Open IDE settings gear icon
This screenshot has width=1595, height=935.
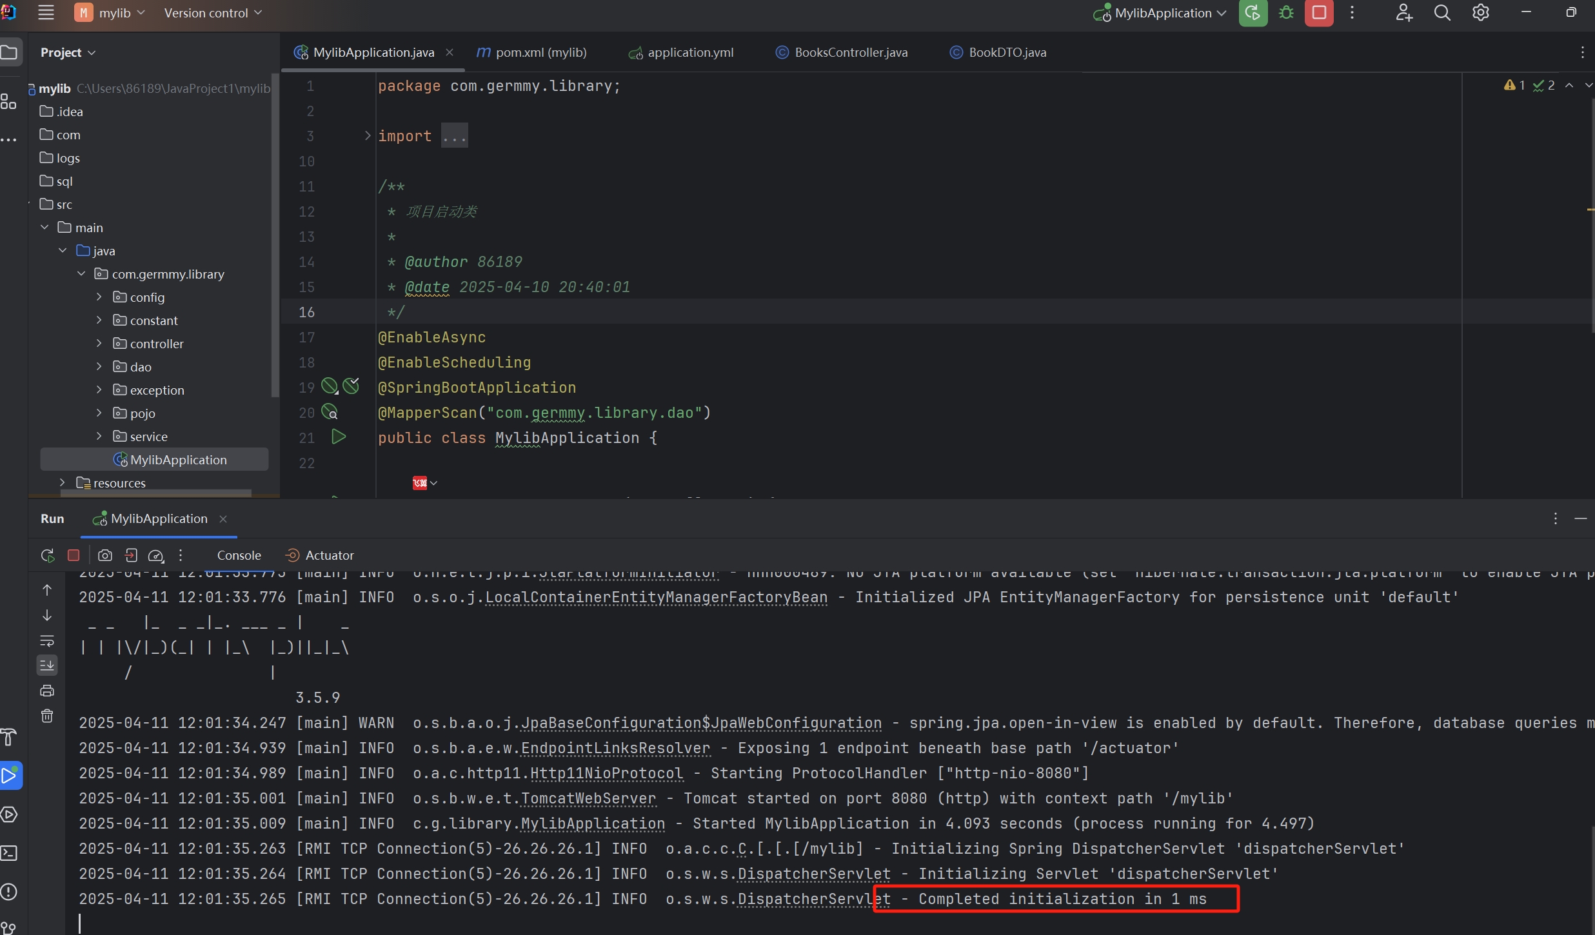[1481, 13]
